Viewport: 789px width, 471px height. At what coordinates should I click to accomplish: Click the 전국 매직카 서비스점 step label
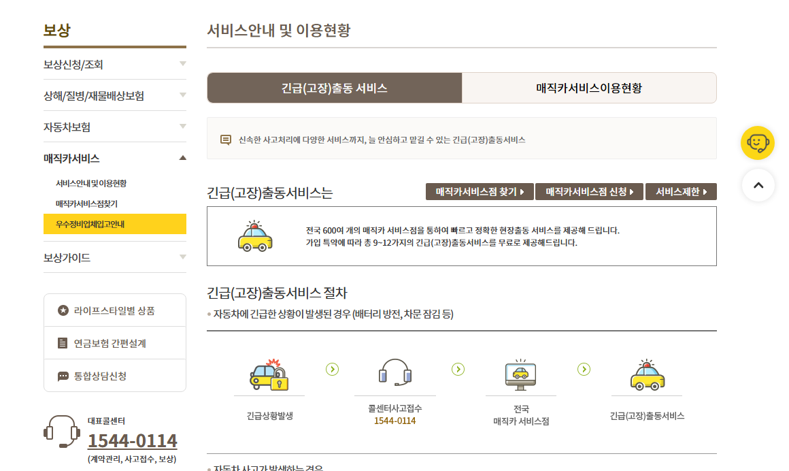pos(521,415)
